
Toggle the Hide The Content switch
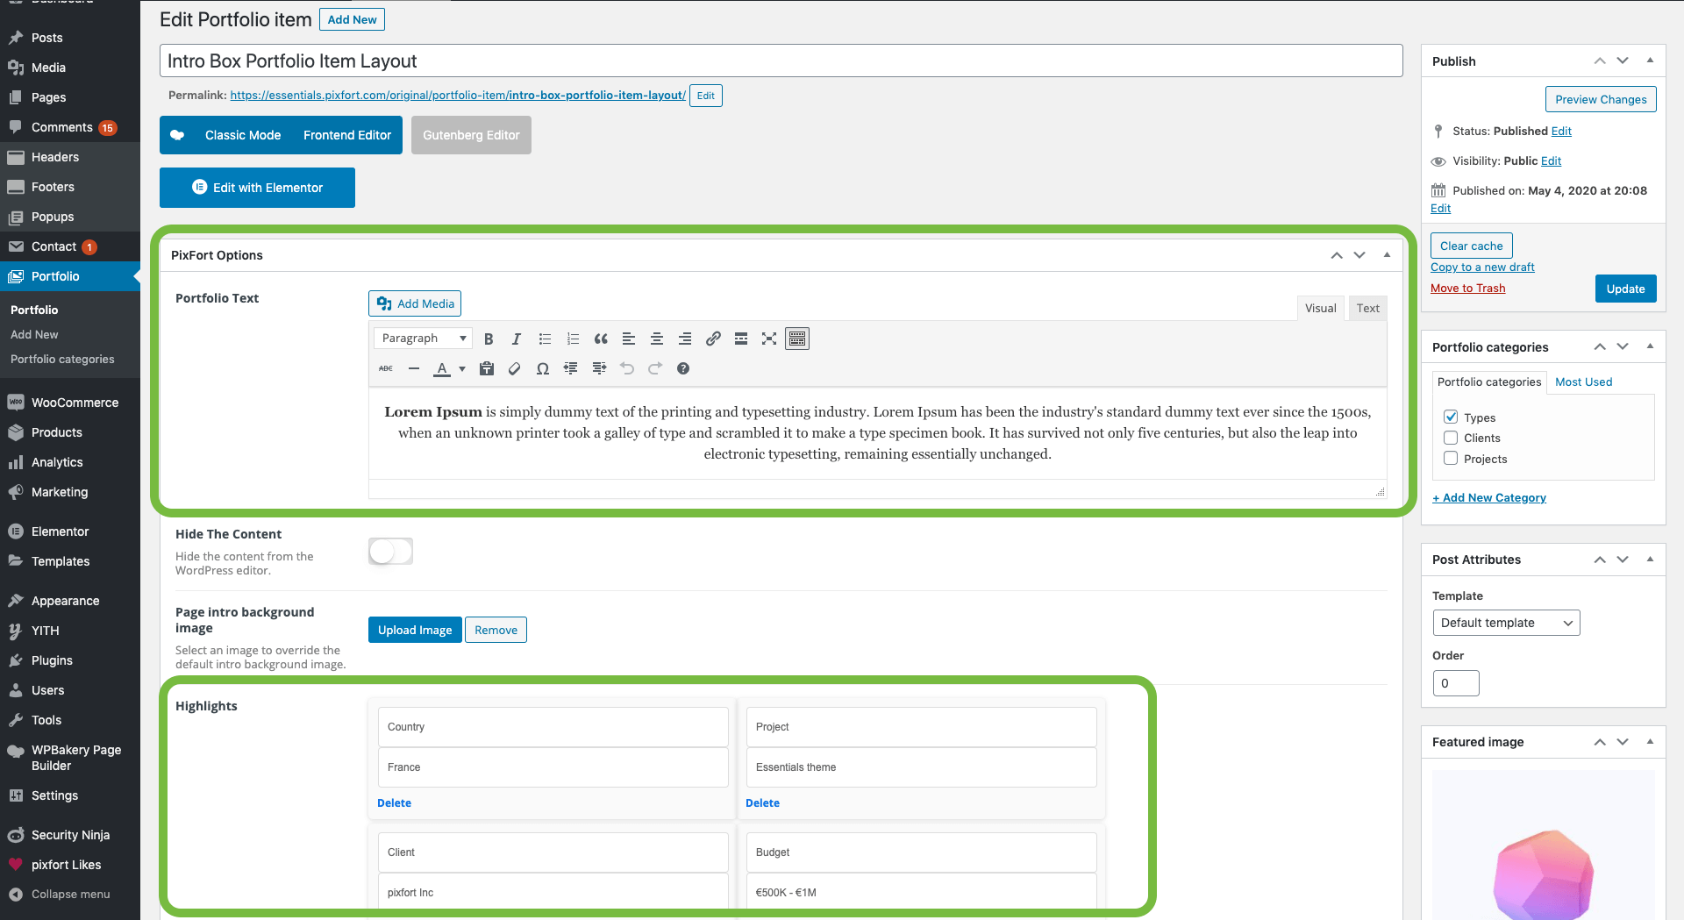[x=390, y=551]
